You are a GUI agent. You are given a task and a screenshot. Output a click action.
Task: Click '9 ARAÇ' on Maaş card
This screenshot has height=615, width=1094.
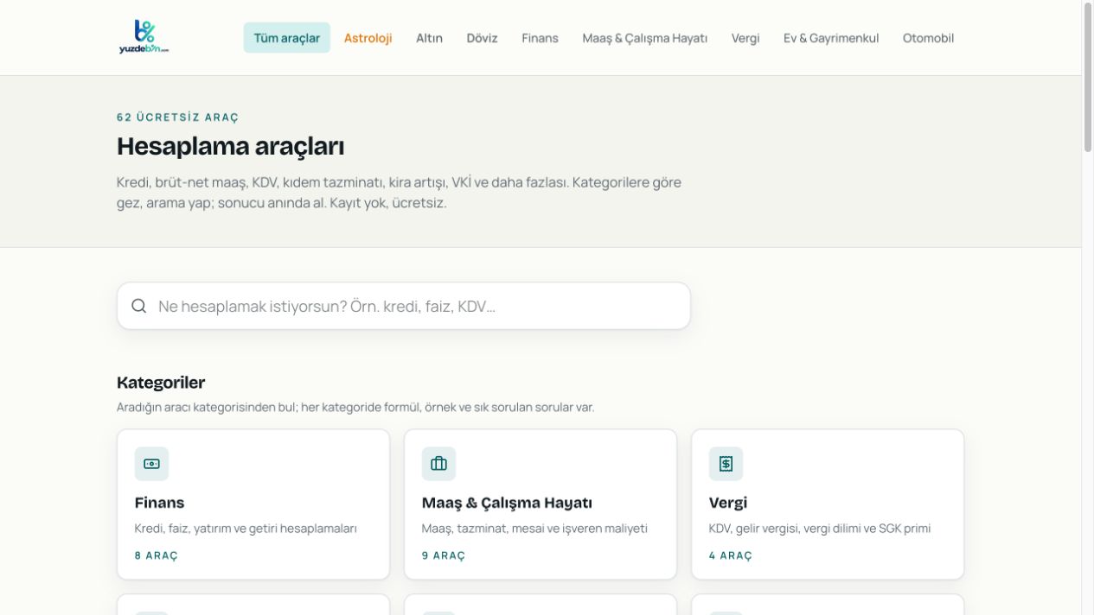(443, 555)
